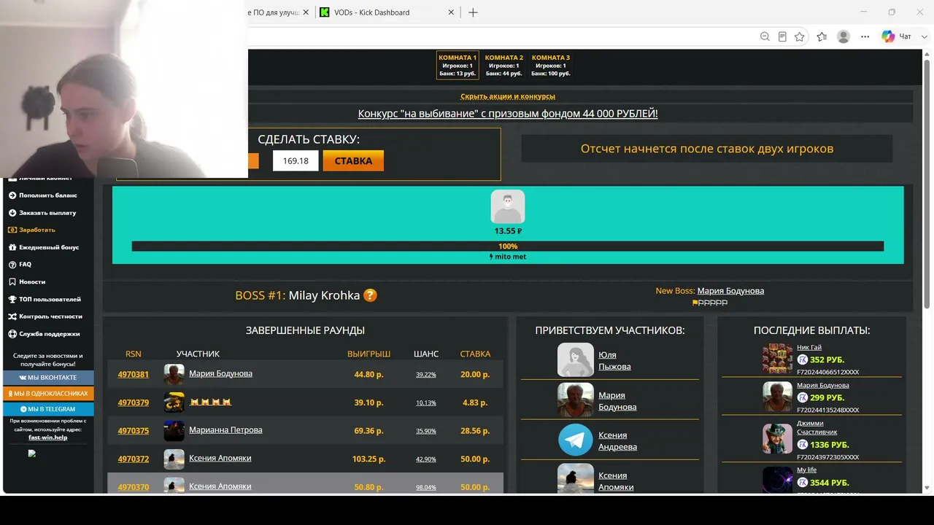
Task: Click the bet amount field showing 169.18
Action: pyautogui.click(x=296, y=161)
